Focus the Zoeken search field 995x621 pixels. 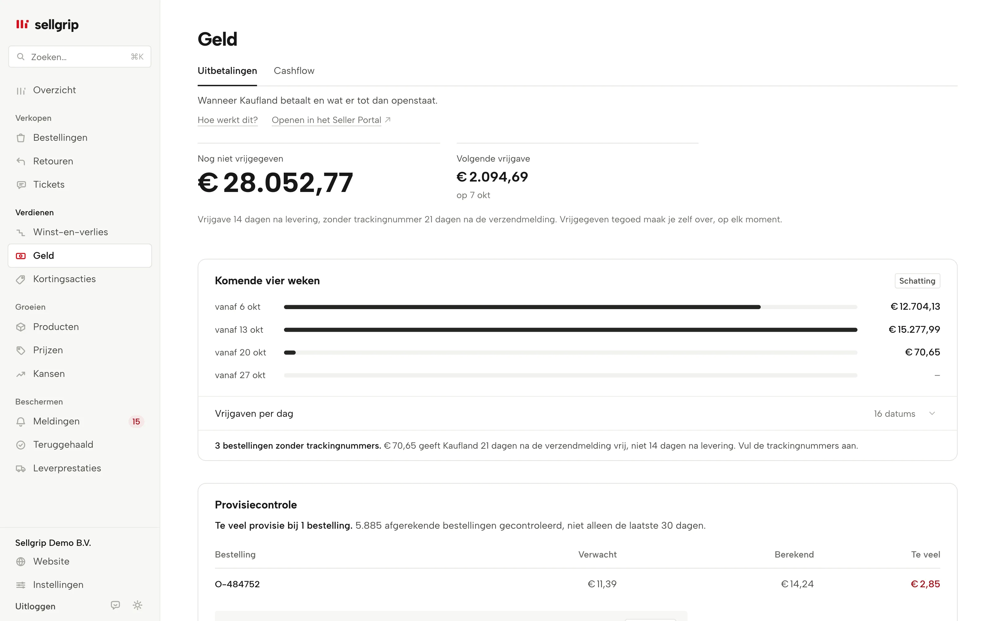pos(80,57)
